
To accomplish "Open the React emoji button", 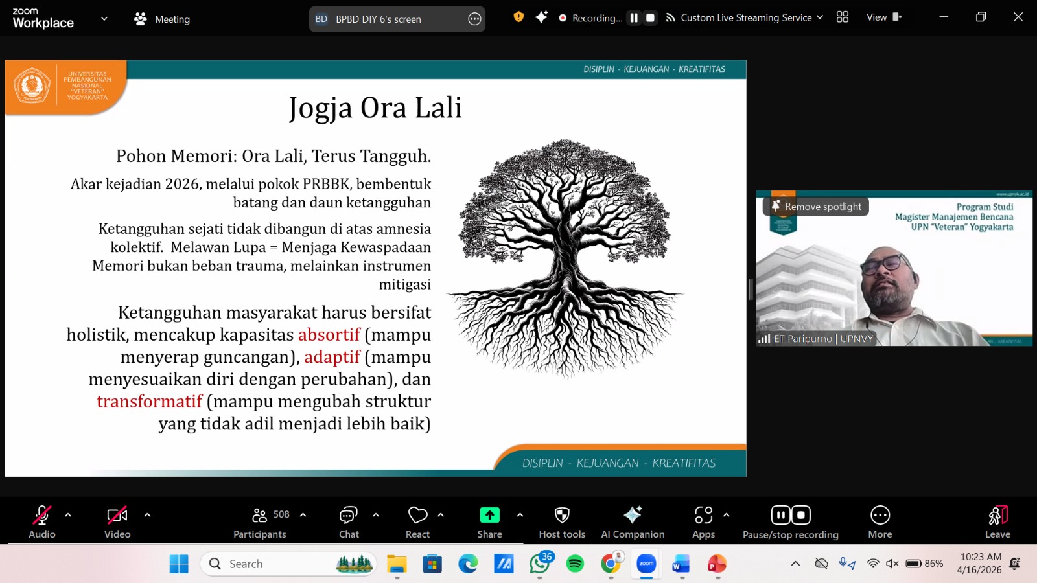I will pyautogui.click(x=417, y=522).
